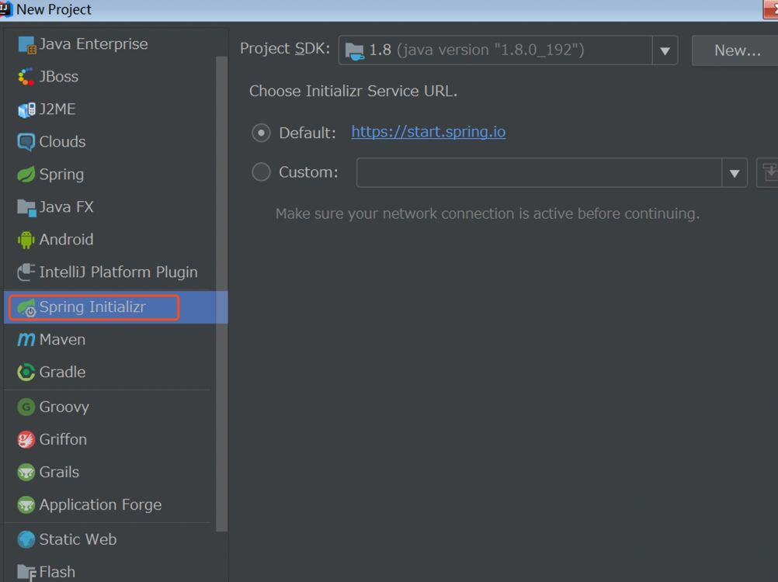
Task: Click the Flash folder icon
Action: coord(26,573)
